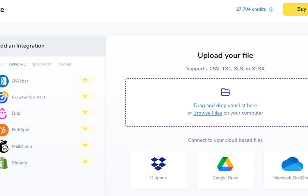308x196 pixels.
Task: Click the folder icon in upload area
Action: coord(225,92)
